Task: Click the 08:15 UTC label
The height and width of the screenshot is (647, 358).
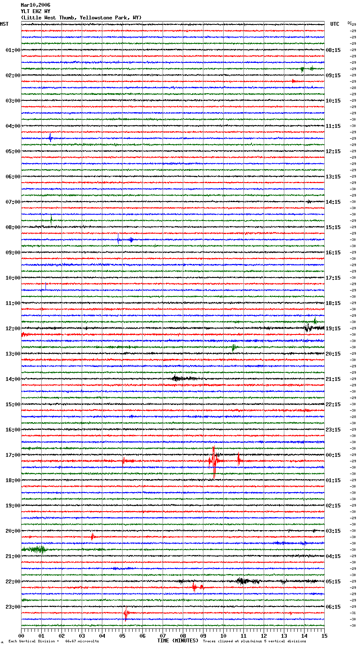Action: point(333,50)
